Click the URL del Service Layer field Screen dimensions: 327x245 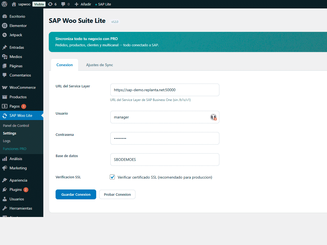pyautogui.click(x=165, y=90)
